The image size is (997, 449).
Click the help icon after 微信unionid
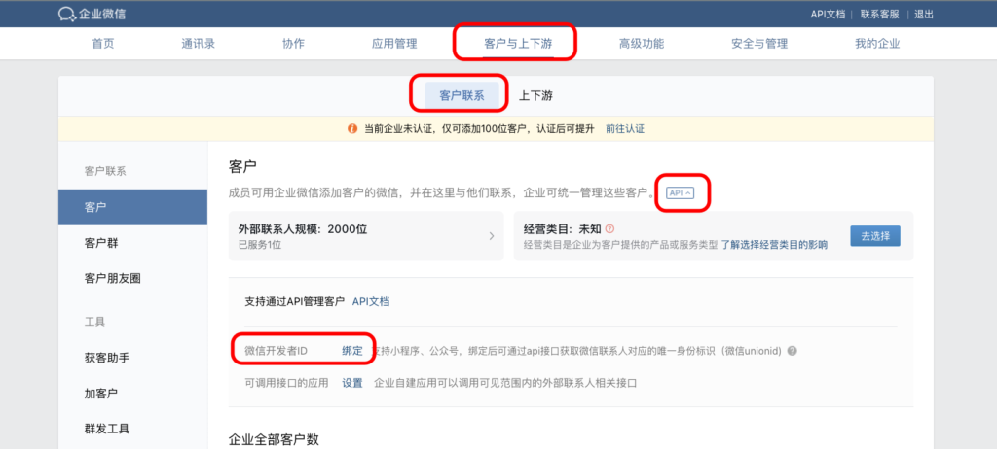(x=792, y=351)
